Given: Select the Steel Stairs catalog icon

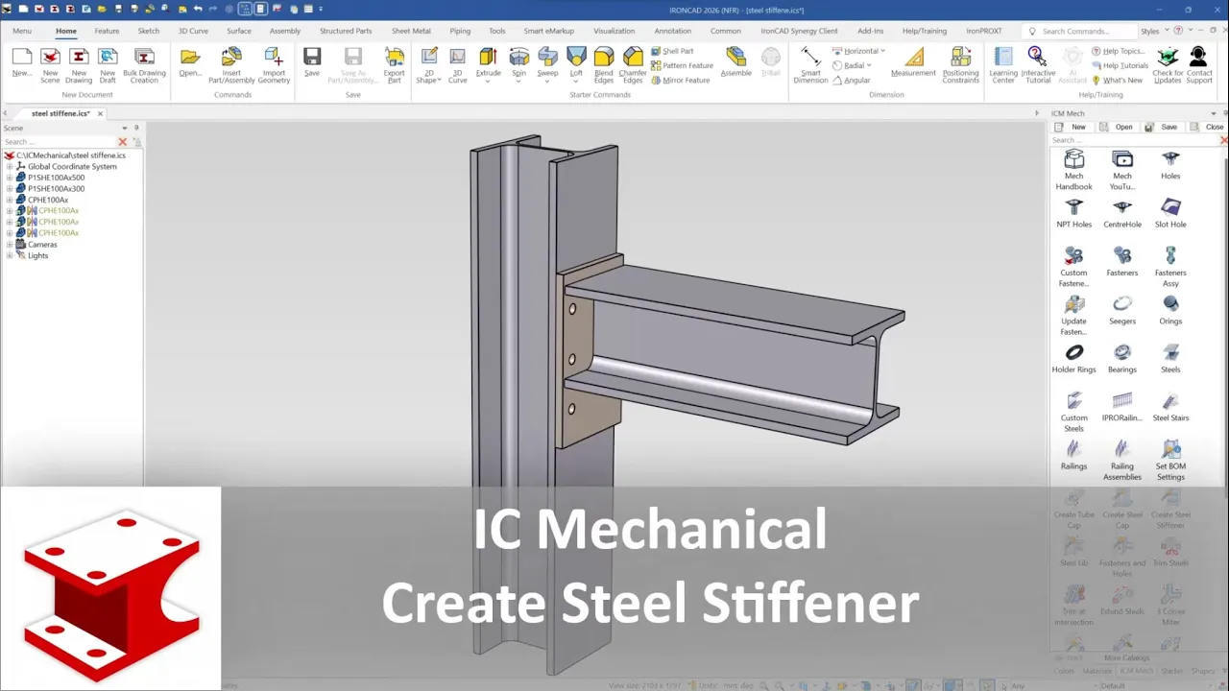Looking at the screenshot, I should (1170, 401).
